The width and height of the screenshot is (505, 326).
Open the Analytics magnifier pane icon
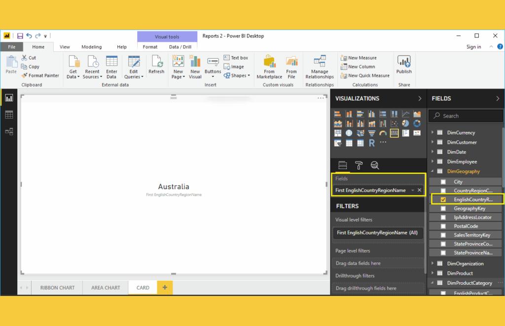click(374, 165)
